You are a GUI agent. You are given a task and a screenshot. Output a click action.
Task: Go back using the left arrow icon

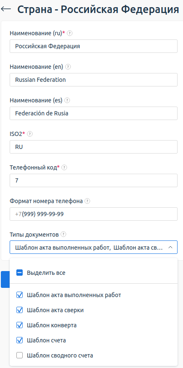pos(6,9)
